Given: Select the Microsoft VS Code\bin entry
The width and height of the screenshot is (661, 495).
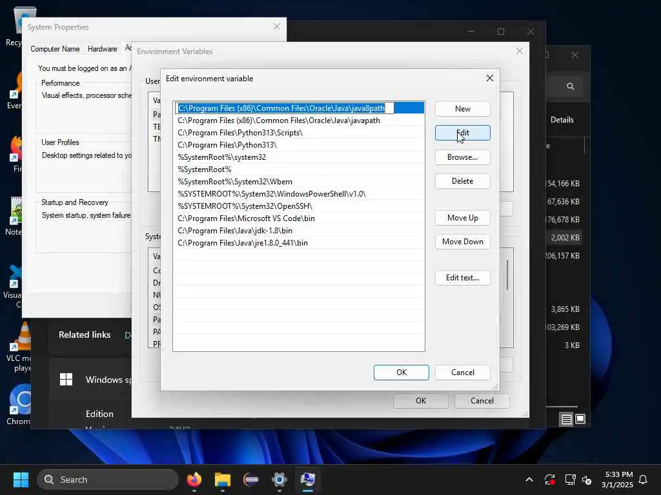Looking at the screenshot, I should pos(298,218).
